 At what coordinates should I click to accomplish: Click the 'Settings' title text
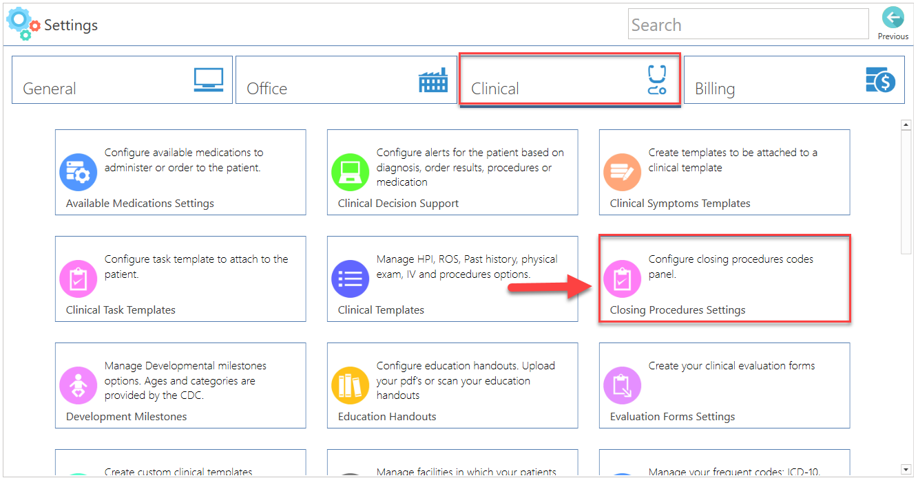[x=71, y=25]
